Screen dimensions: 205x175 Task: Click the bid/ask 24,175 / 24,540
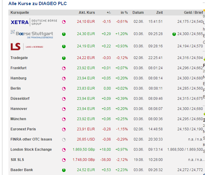(x=190, y=22)
